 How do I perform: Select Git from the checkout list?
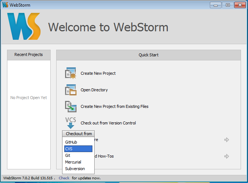(x=78, y=155)
